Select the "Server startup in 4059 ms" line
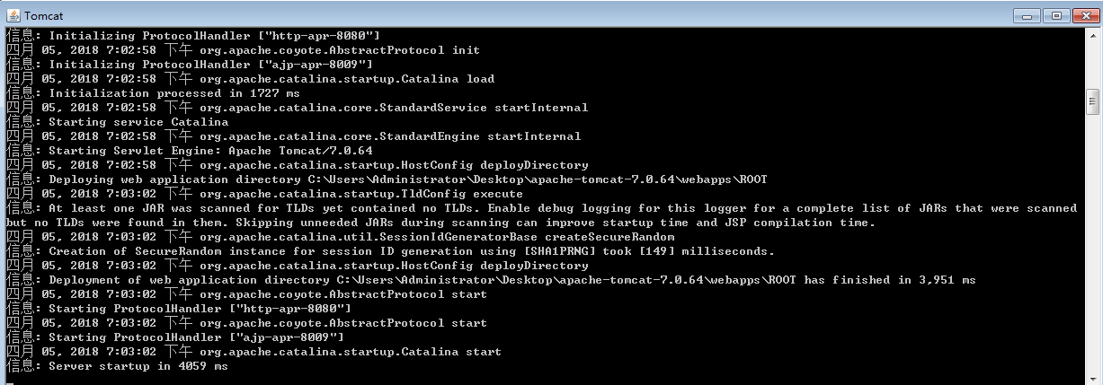 (117, 366)
